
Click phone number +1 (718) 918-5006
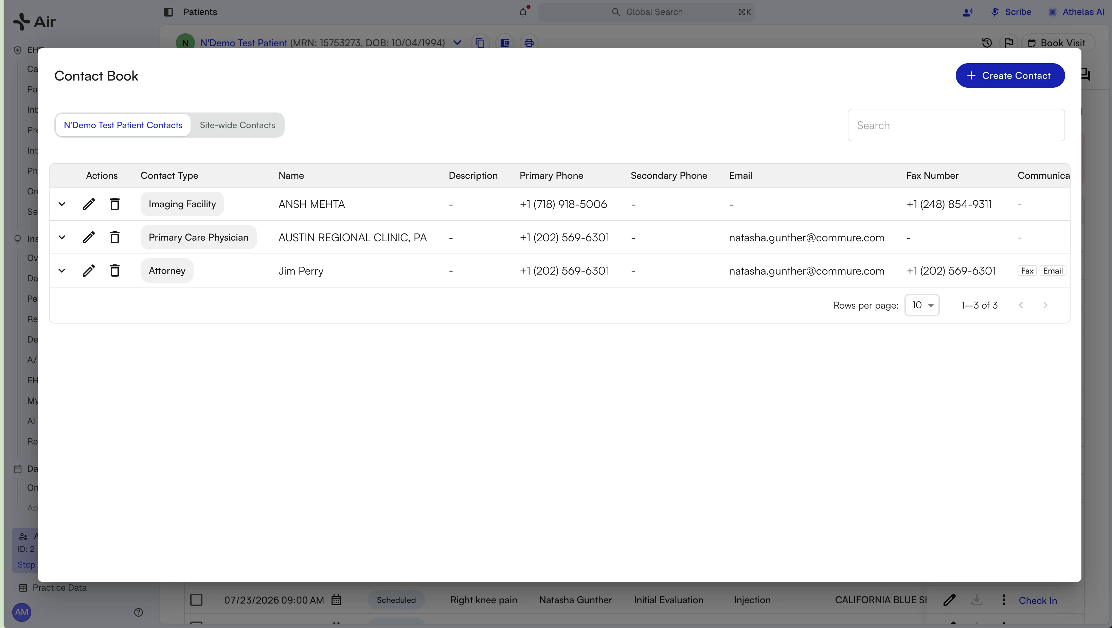(563, 204)
